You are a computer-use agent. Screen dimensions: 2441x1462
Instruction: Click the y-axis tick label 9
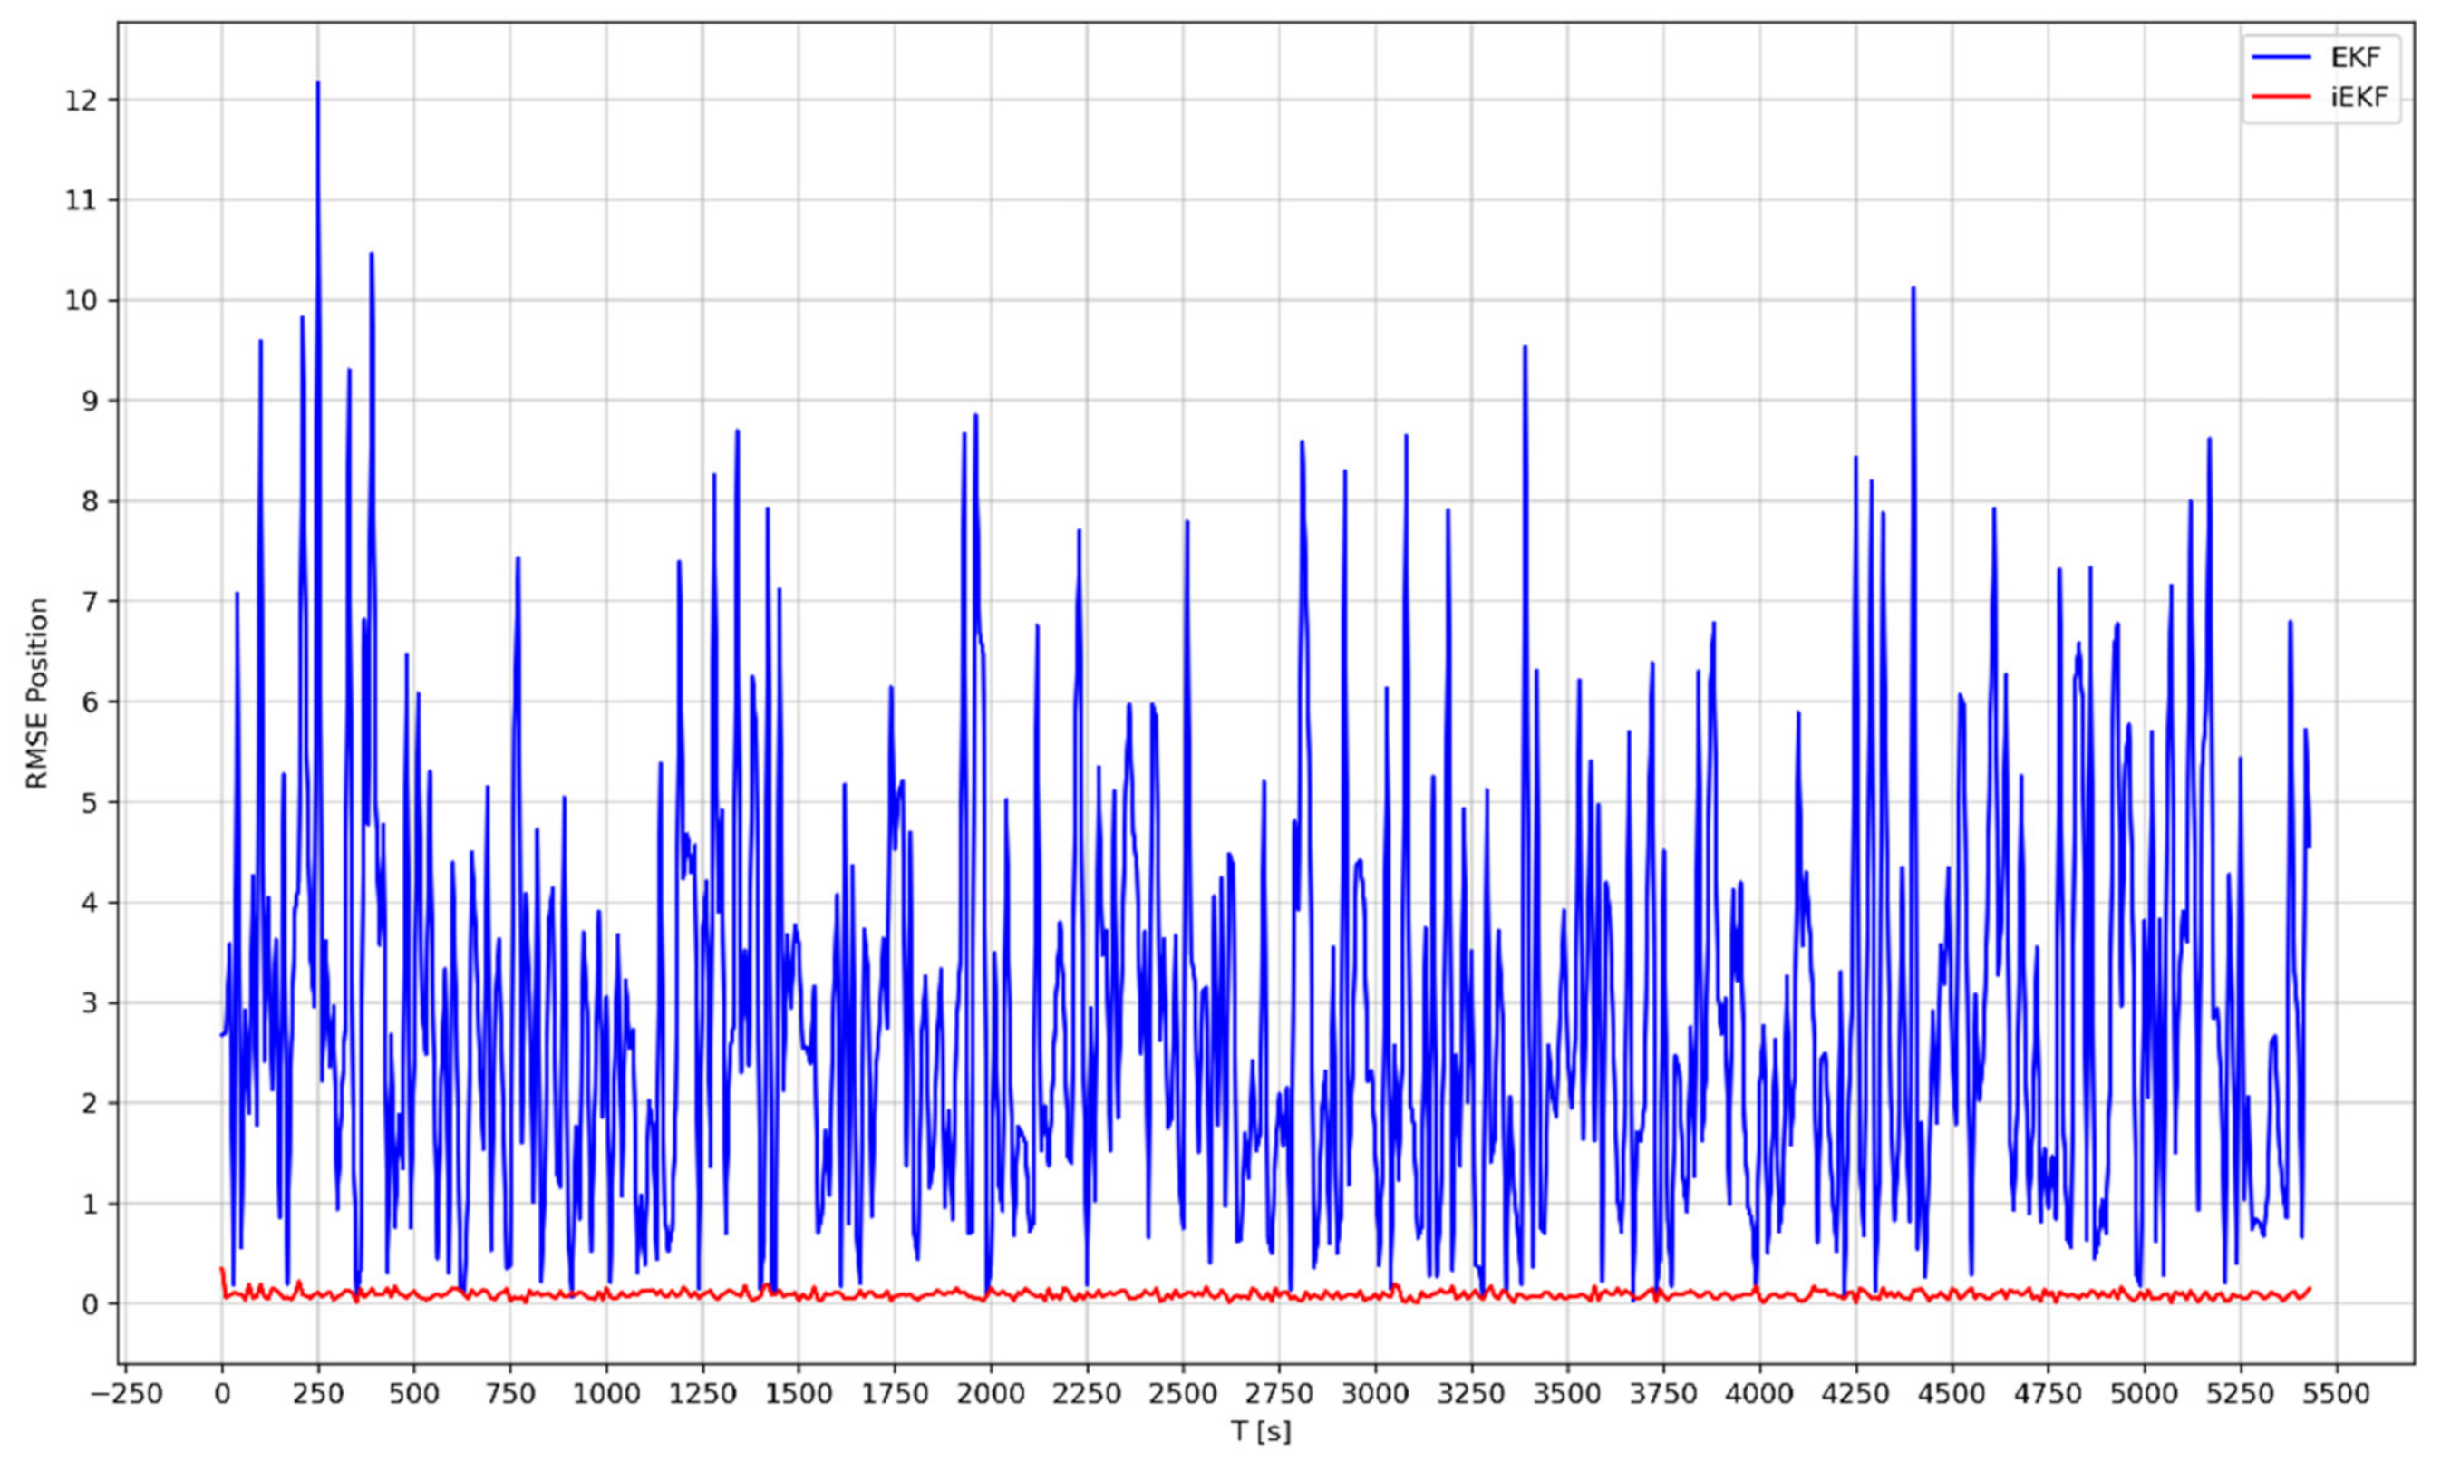click(91, 401)
